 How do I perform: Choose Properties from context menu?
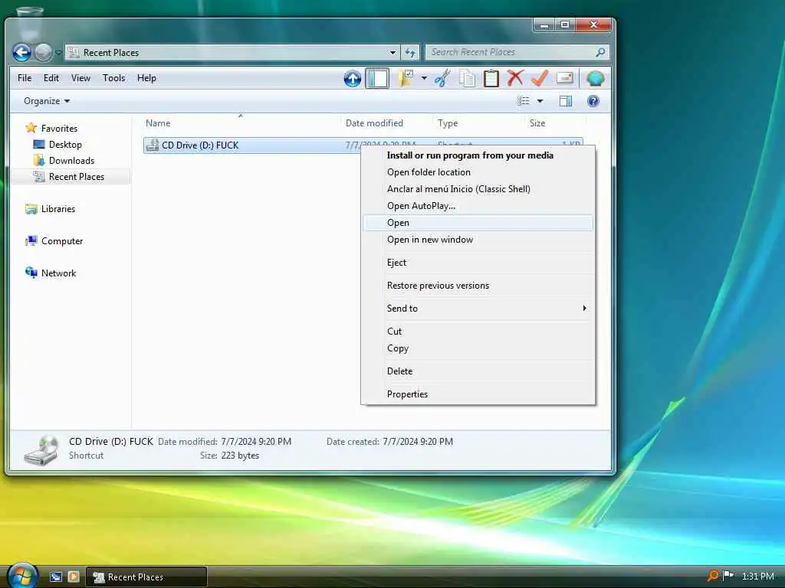tap(478, 394)
